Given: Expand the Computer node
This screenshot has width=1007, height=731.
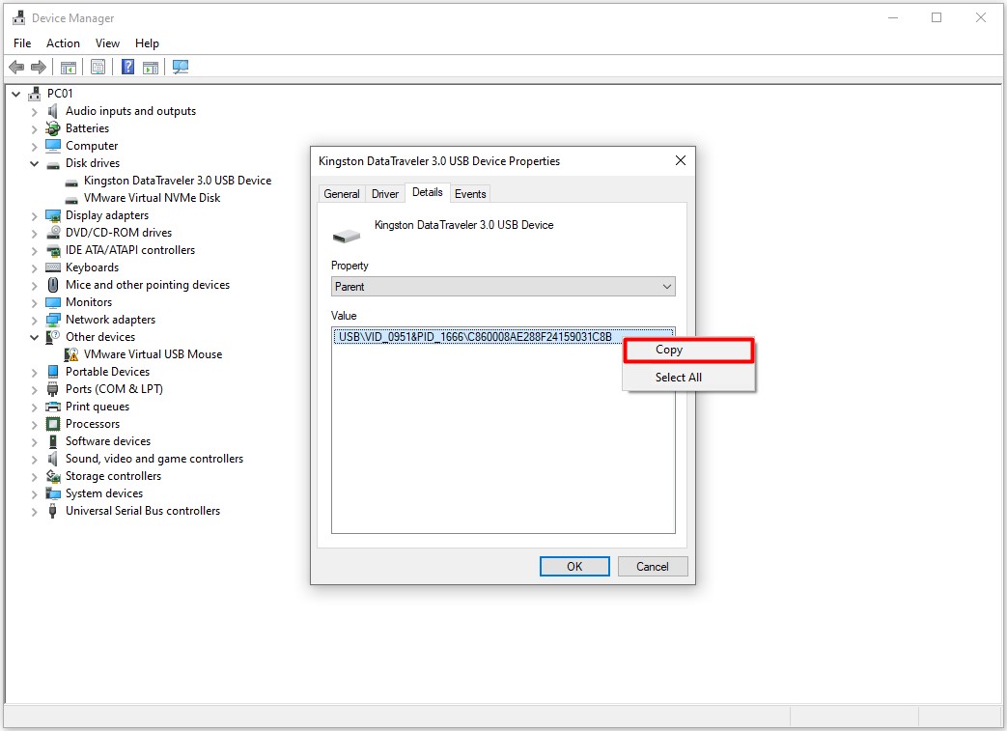Looking at the screenshot, I should [34, 147].
